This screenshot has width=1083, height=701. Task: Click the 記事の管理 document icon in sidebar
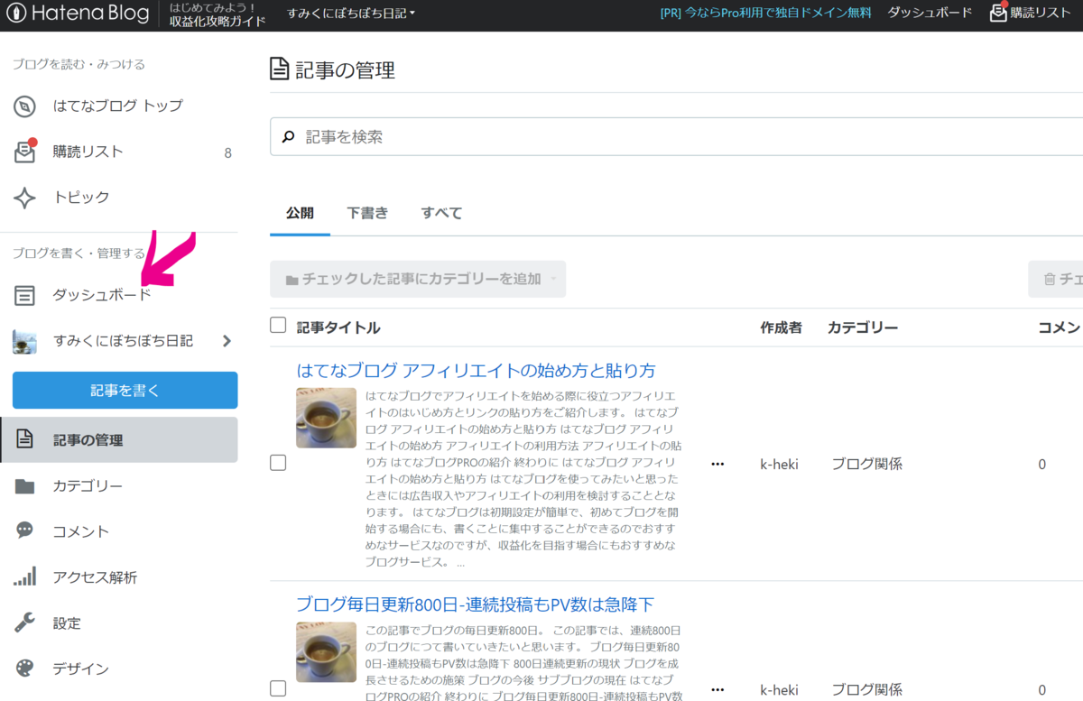(x=25, y=440)
